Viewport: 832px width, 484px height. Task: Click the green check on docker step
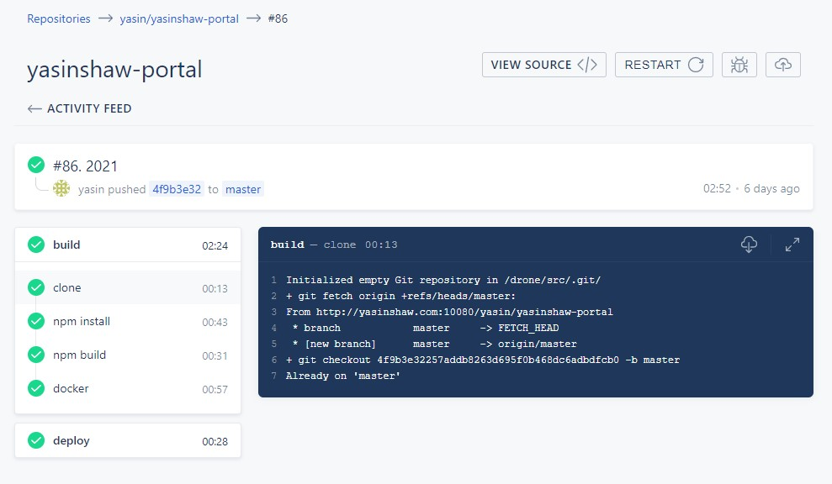click(x=36, y=388)
